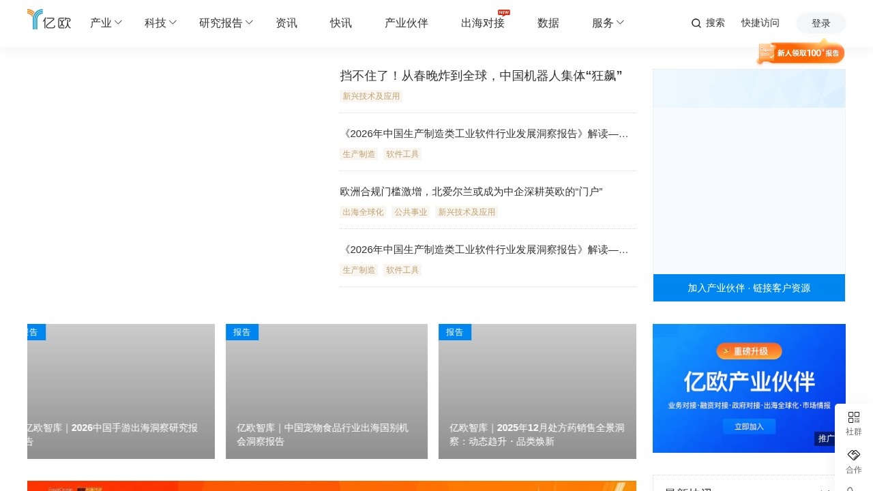Switch to the 数据 section

pos(547,23)
